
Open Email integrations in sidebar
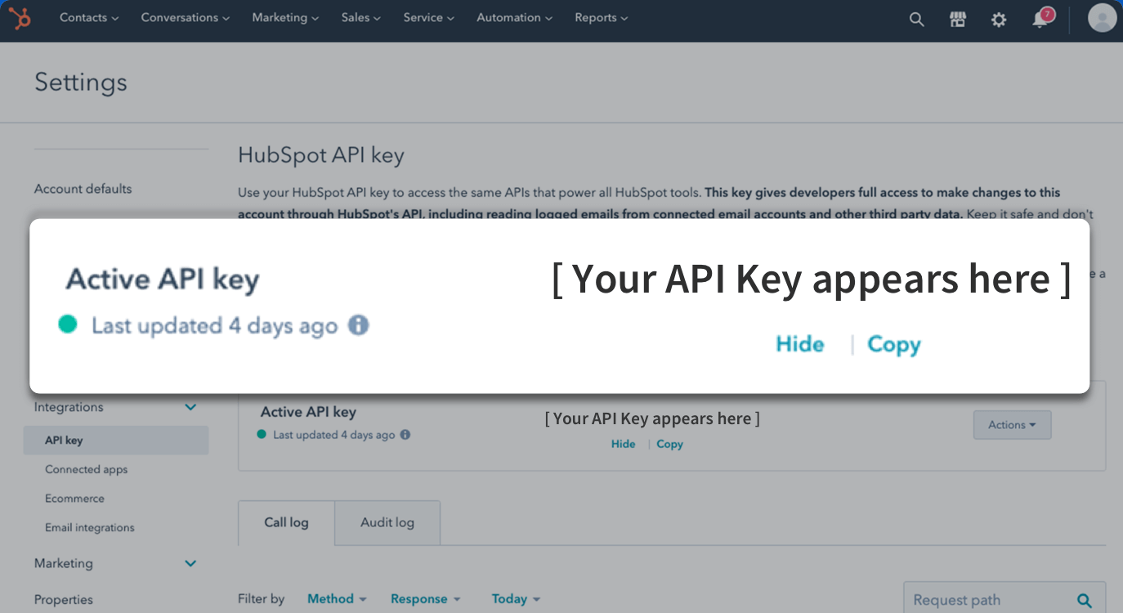(x=89, y=528)
